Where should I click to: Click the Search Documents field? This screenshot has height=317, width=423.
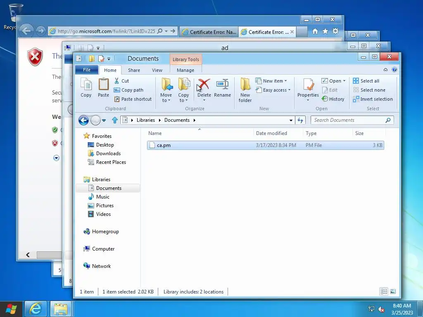[x=352, y=120]
